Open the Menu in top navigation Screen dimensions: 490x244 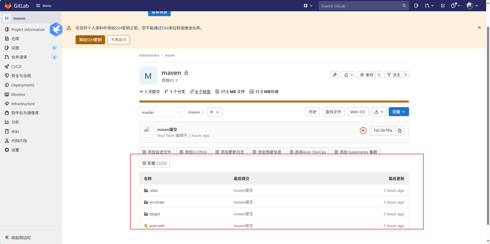click(43, 5)
